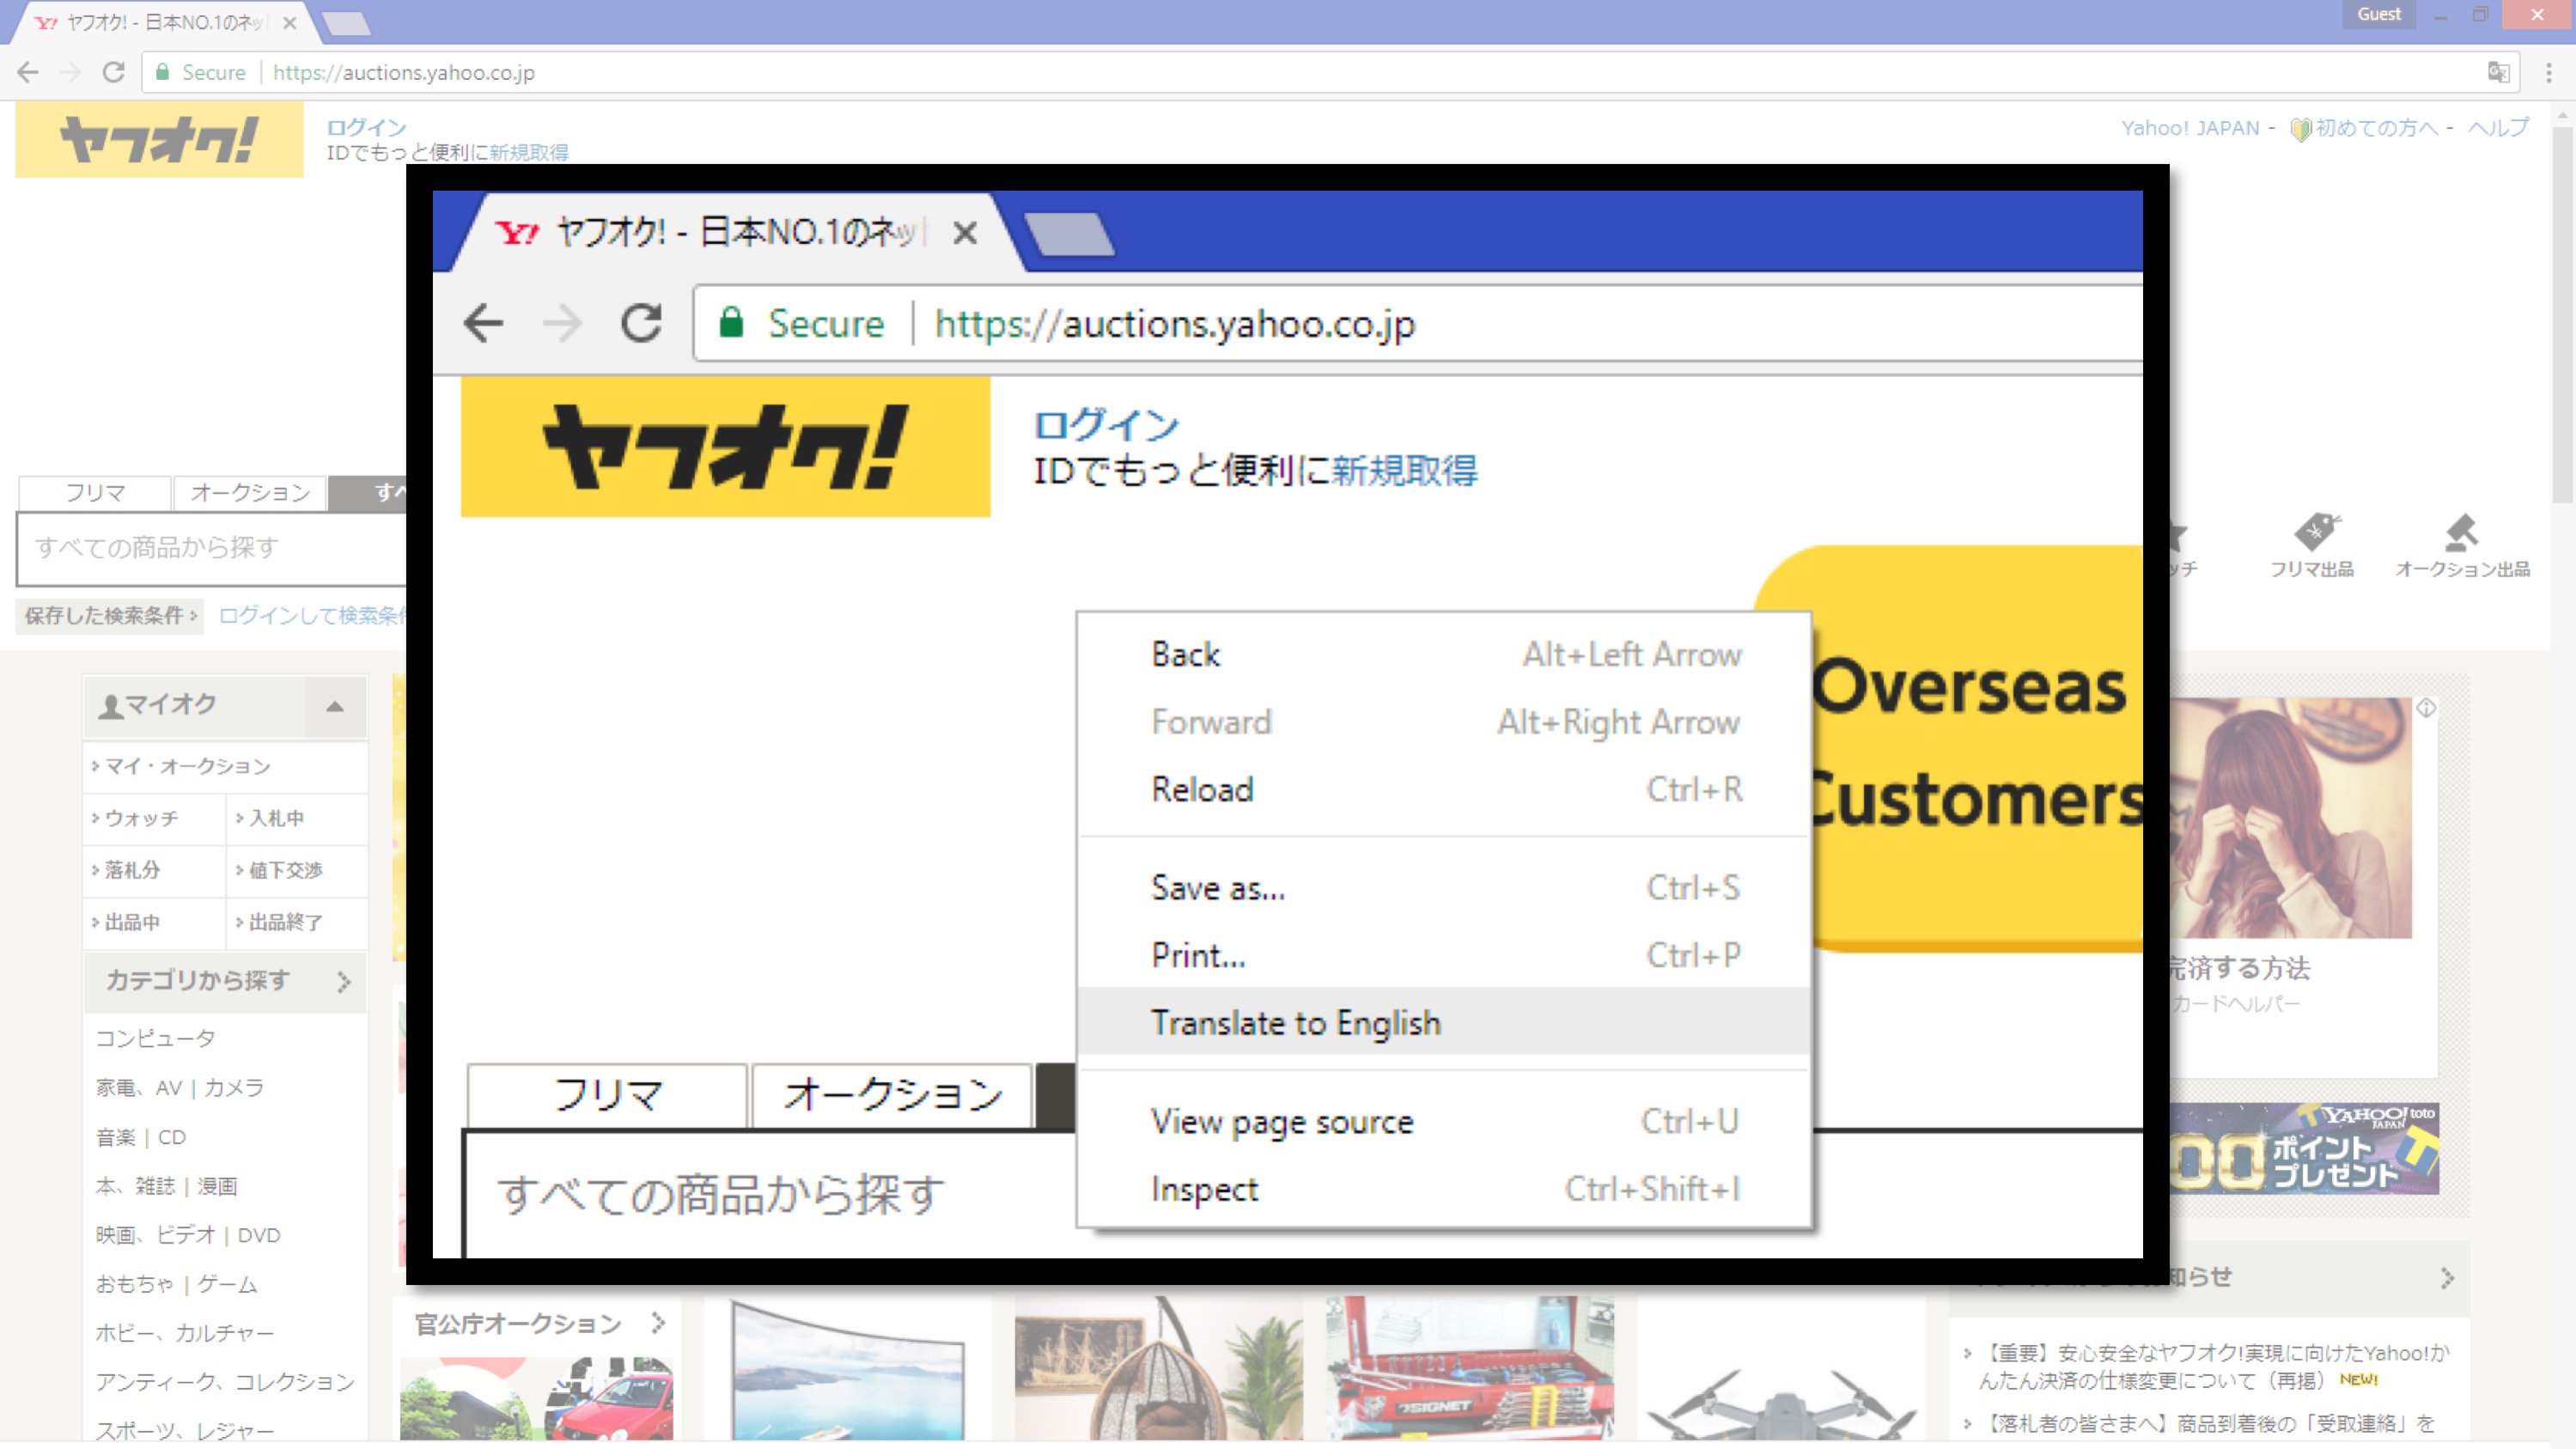The image size is (2576, 1449).
Task: Click the フリマ出品 tag icon
Action: 2316,531
